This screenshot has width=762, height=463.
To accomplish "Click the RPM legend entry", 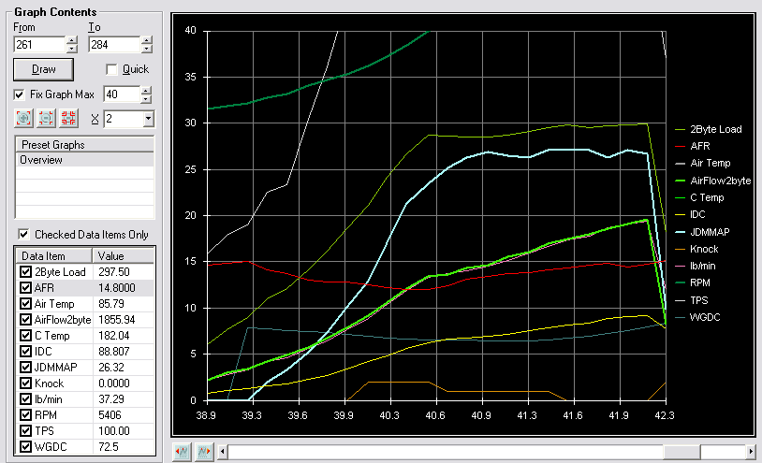I will click(x=693, y=282).
